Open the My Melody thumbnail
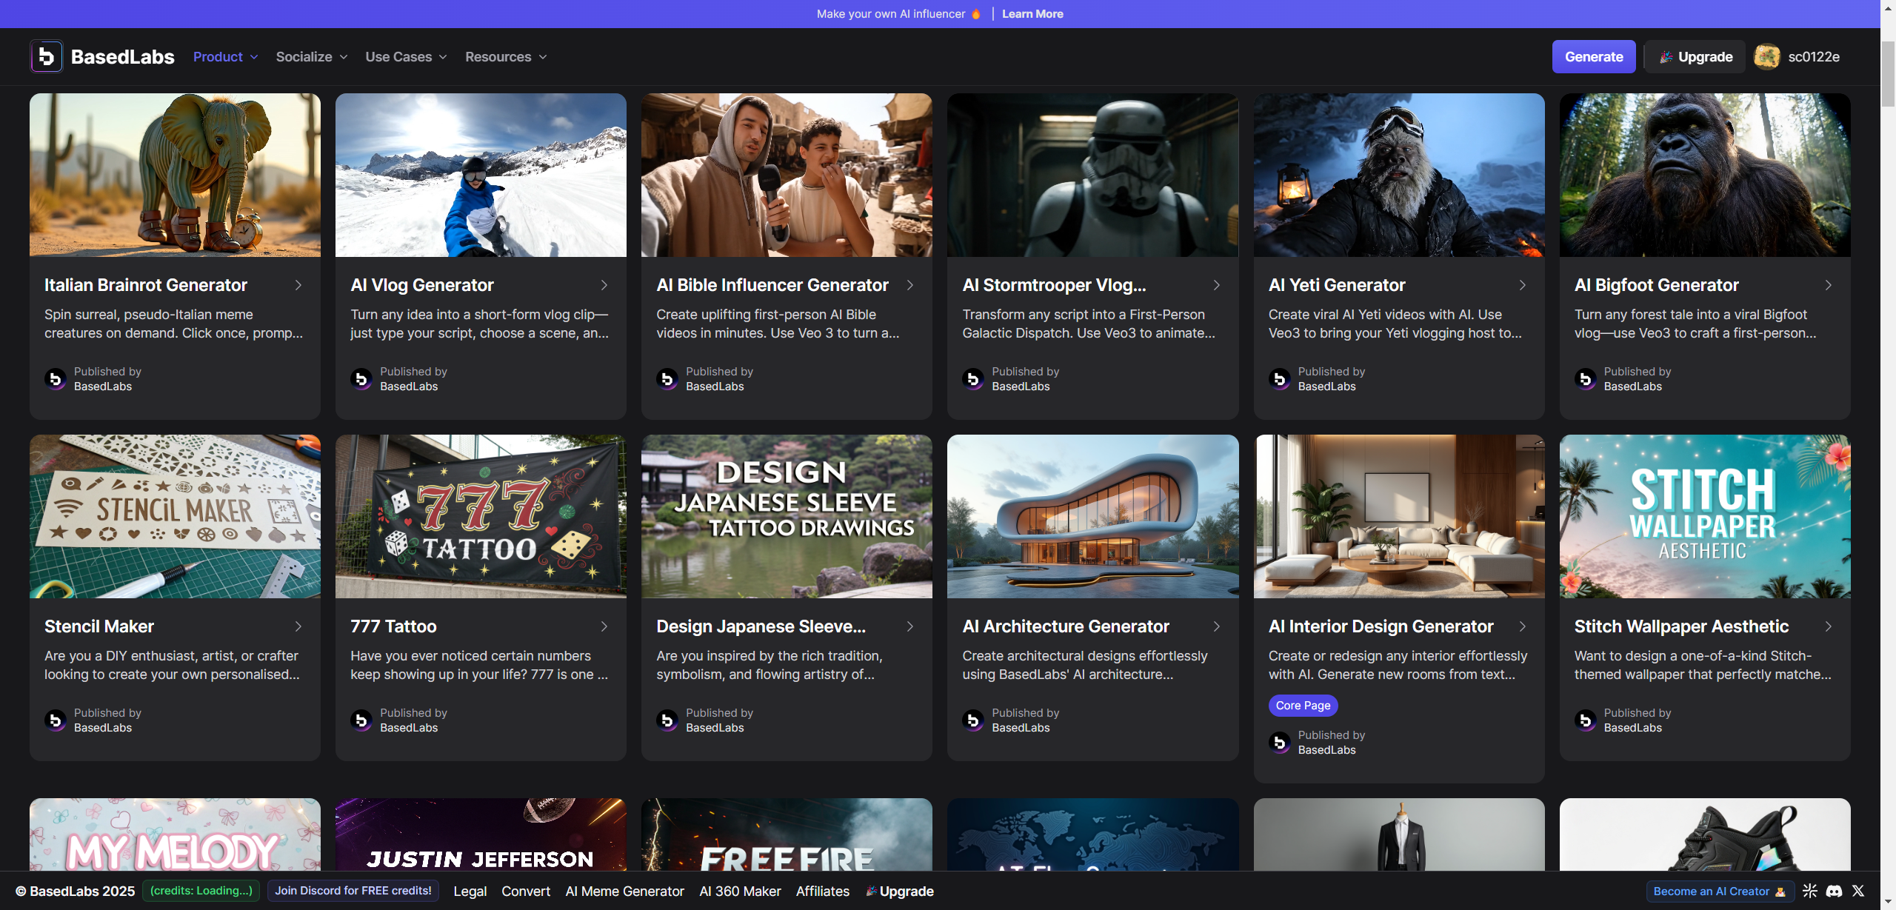 pyautogui.click(x=175, y=834)
